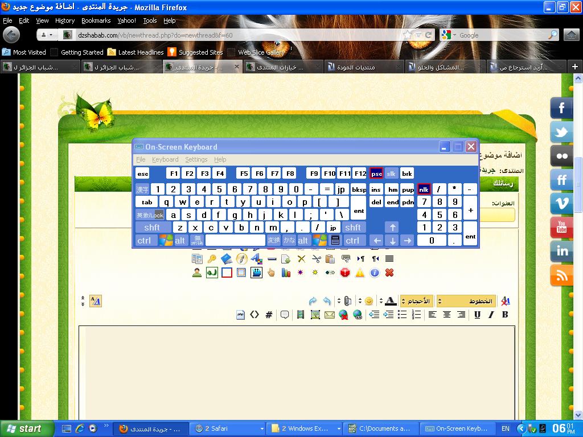Open the Facebook sidebar share button

561,108
